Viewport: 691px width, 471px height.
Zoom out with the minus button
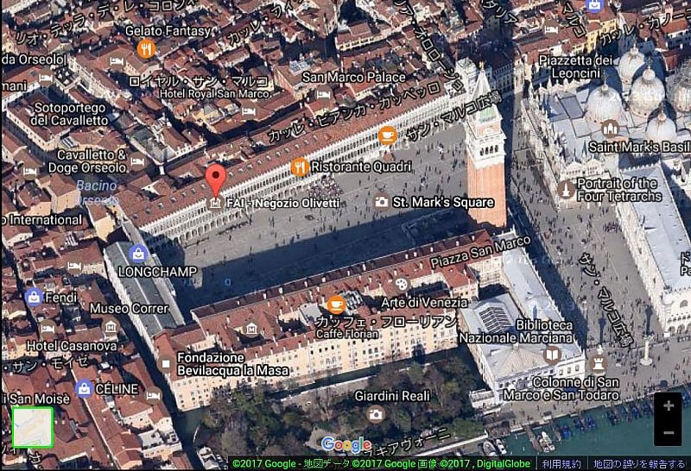[668, 432]
